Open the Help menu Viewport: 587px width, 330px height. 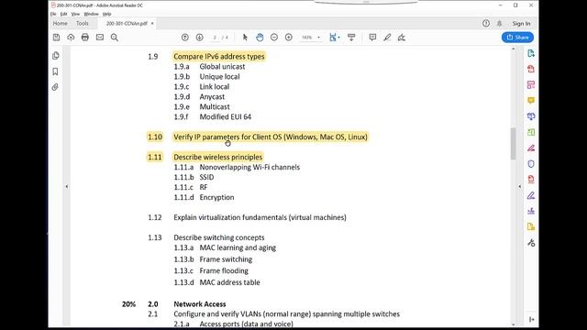tap(106, 14)
